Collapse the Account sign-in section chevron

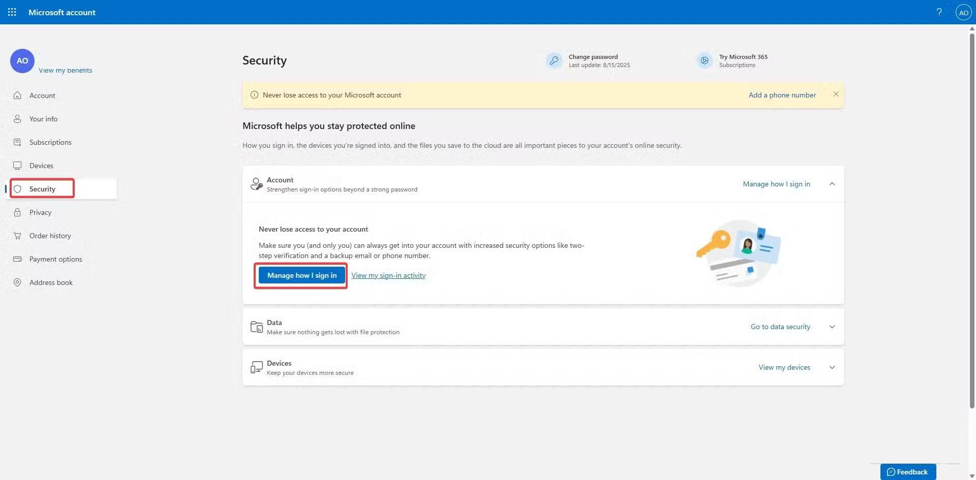[x=832, y=184]
